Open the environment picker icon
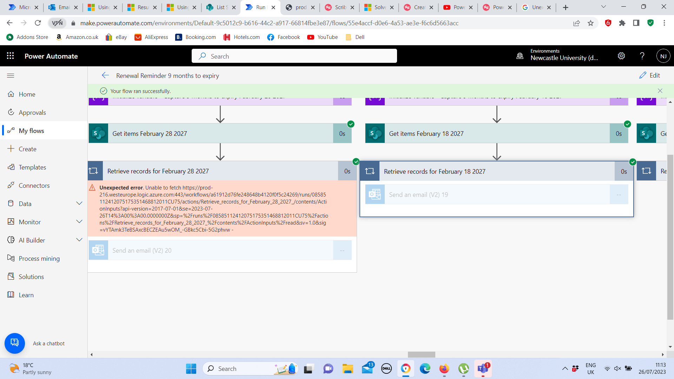The width and height of the screenshot is (674, 379). (x=520, y=56)
